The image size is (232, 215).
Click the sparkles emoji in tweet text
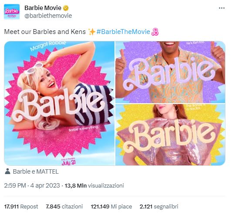point(91,32)
